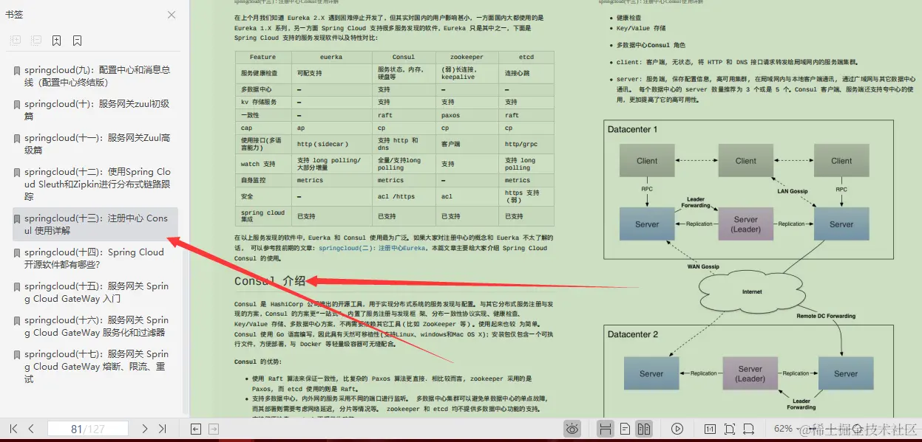
Task: Jump to the last page icon
Action: [163, 429]
